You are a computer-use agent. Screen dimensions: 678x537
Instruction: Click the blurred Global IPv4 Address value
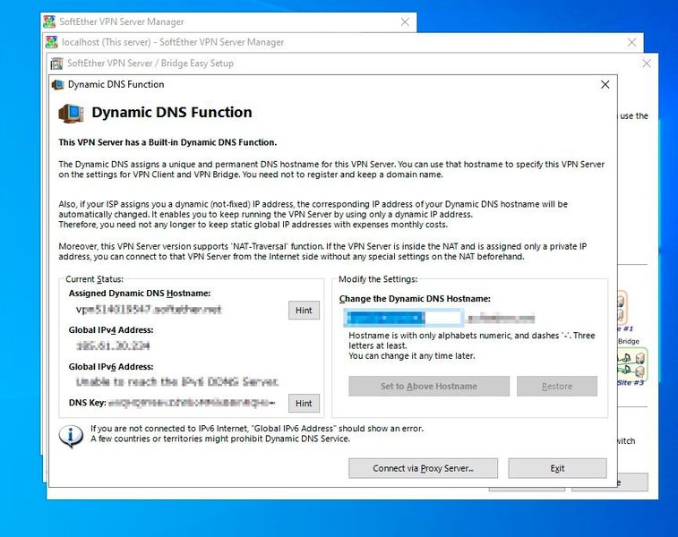pyautogui.click(x=113, y=345)
